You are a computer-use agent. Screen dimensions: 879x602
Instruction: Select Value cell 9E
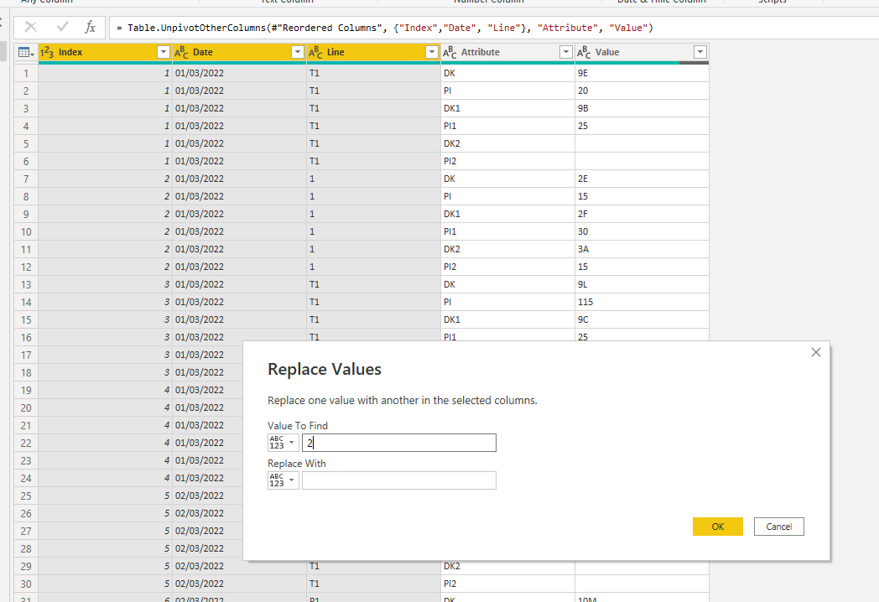642,73
